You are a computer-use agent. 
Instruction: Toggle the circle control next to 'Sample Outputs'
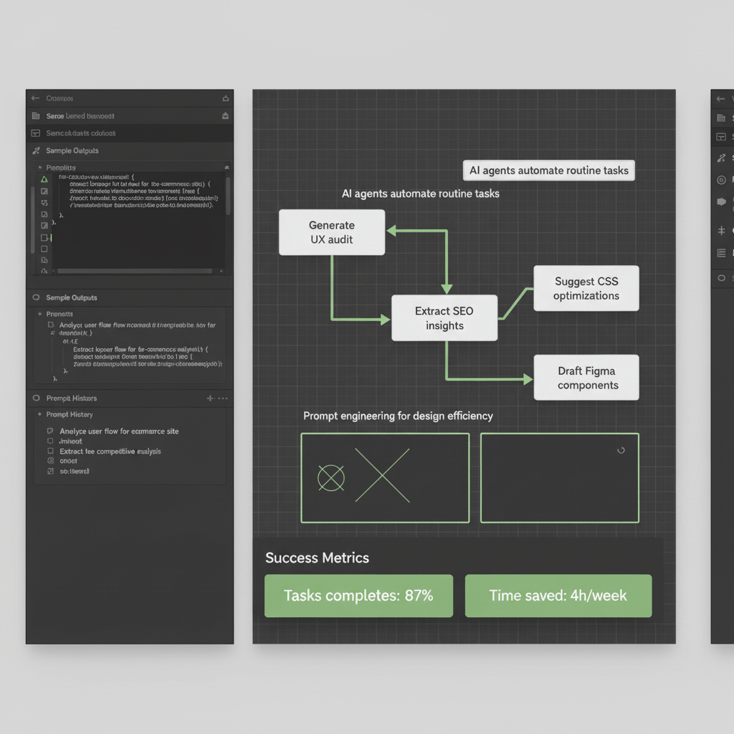pos(36,297)
